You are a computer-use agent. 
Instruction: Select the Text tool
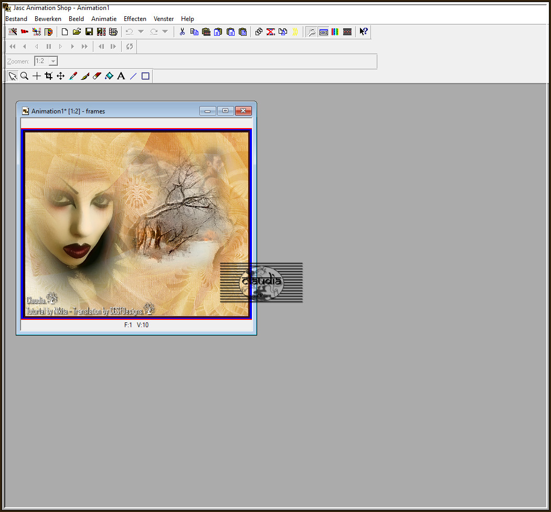point(121,76)
